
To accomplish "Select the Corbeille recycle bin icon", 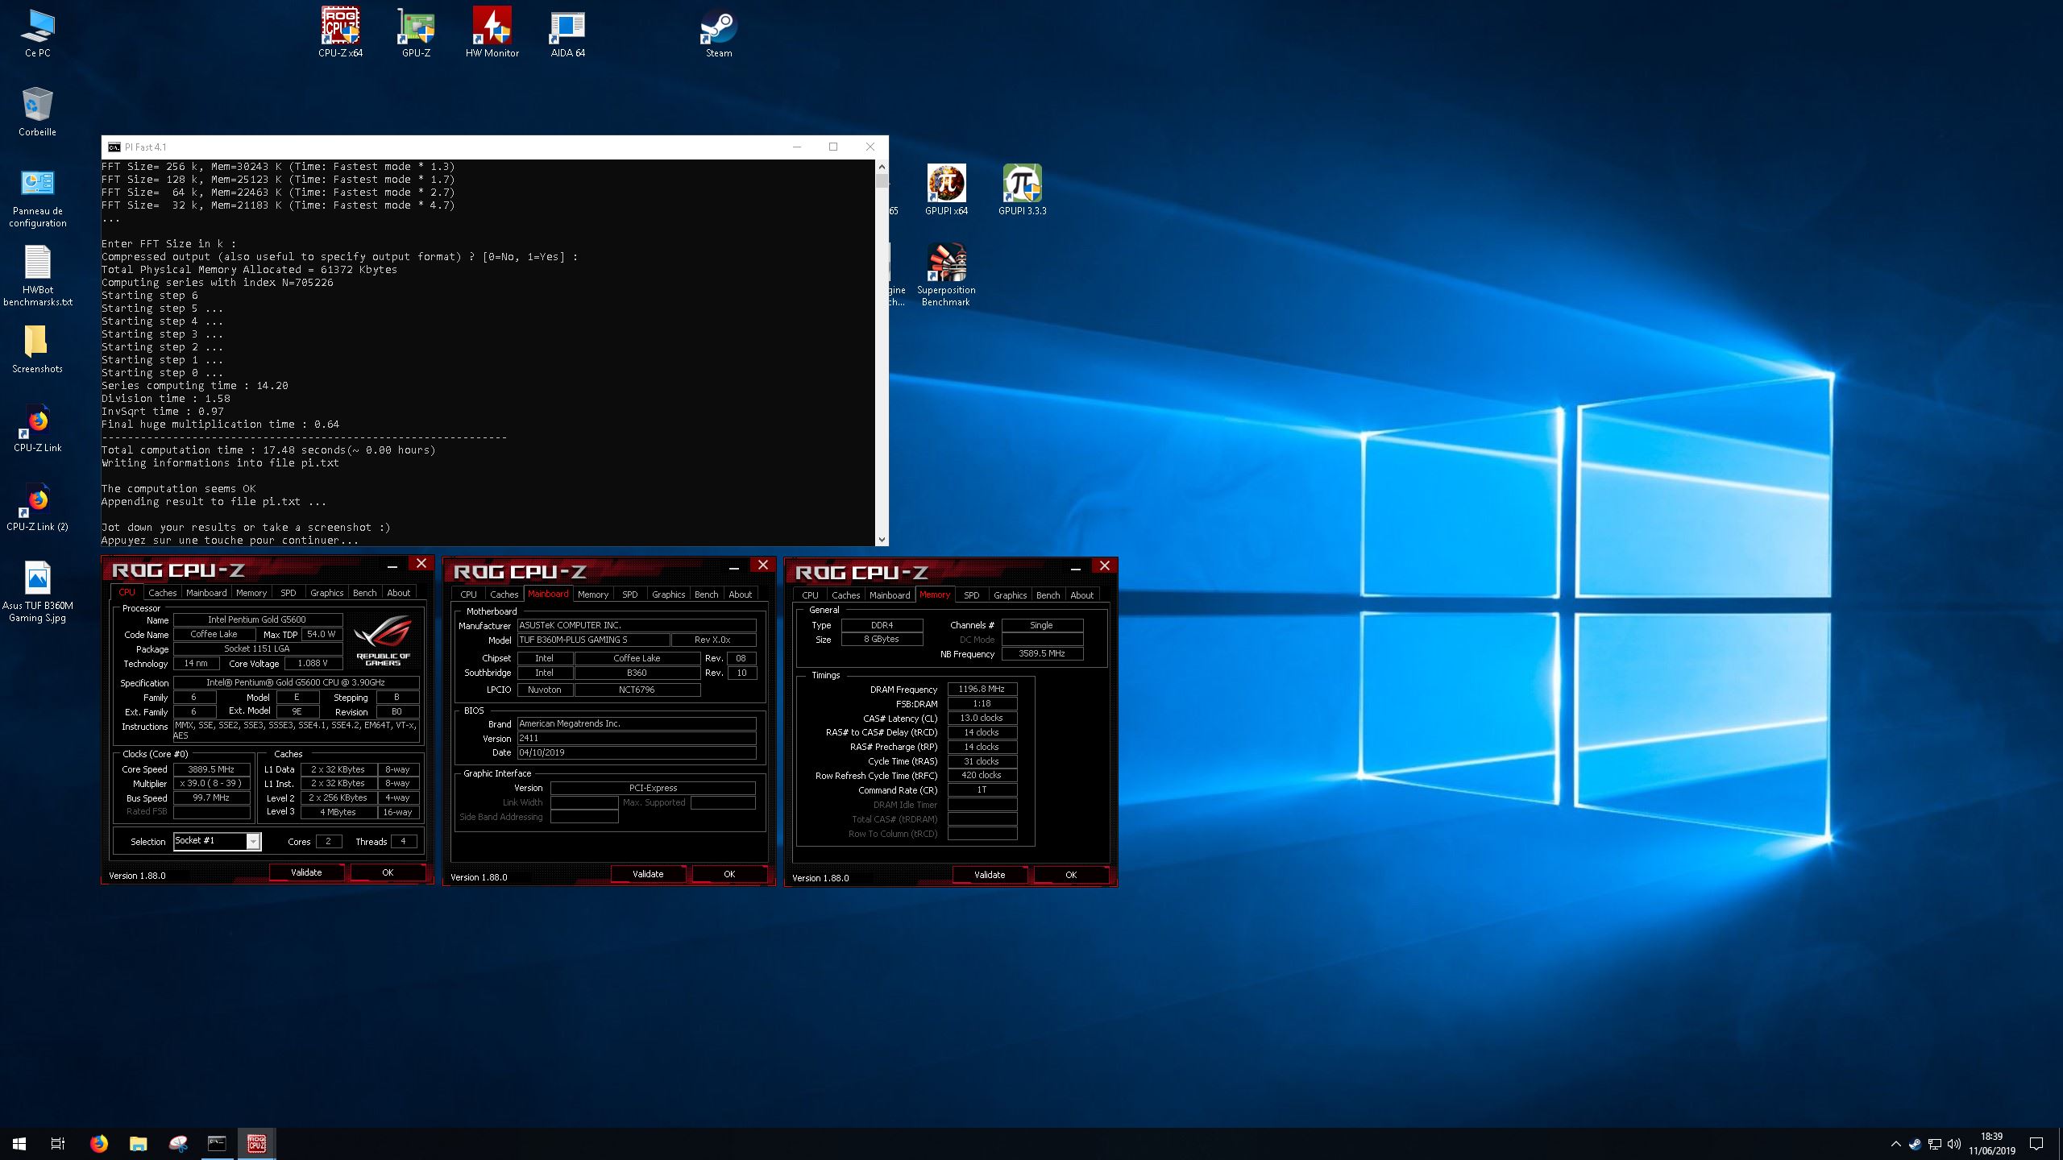I will [37, 111].
